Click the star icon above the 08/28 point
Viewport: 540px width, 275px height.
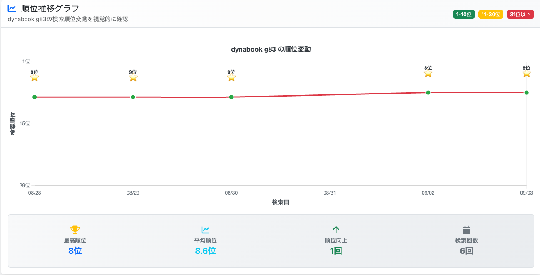coord(35,78)
